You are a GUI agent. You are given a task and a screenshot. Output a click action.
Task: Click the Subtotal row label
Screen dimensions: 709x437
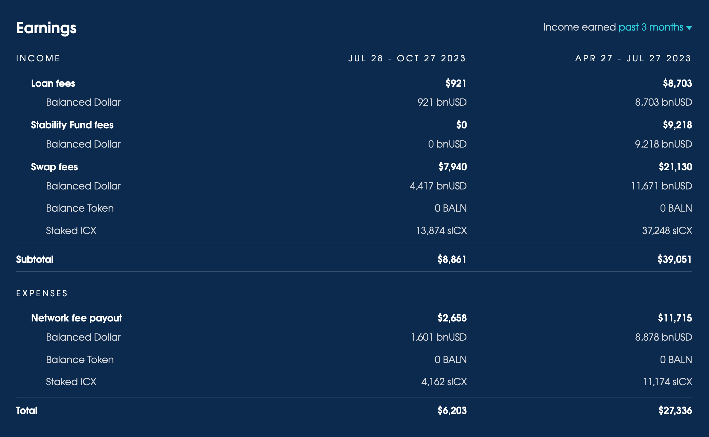35,259
